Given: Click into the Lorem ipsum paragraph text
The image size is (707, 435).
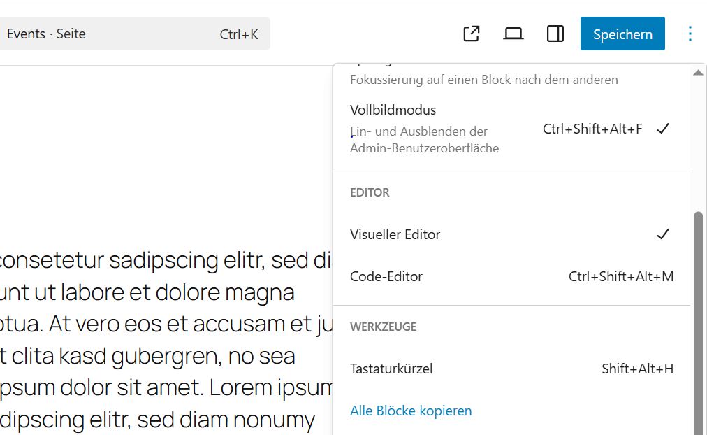Looking at the screenshot, I should [161, 325].
